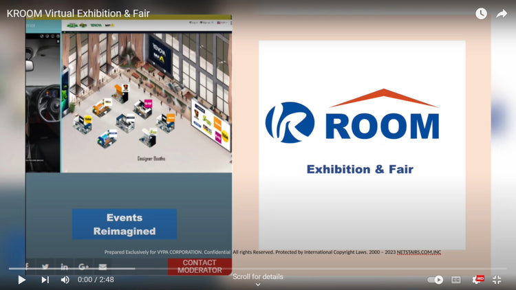Screen dimensions: 516x290
Task: Skip to the next video
Action: click(45, 280)
